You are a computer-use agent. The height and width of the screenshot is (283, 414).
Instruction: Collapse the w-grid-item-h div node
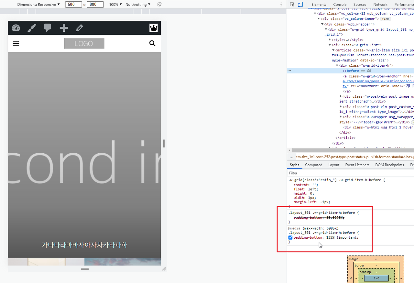[337, 65]
